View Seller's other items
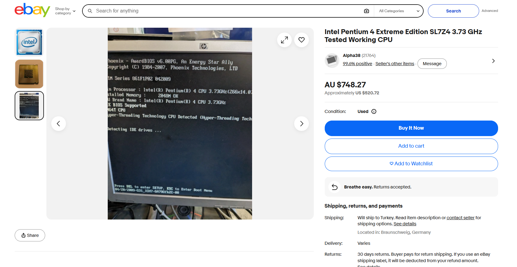The width and height of the screenshot is (517, 267). click(x=395, y=64)
